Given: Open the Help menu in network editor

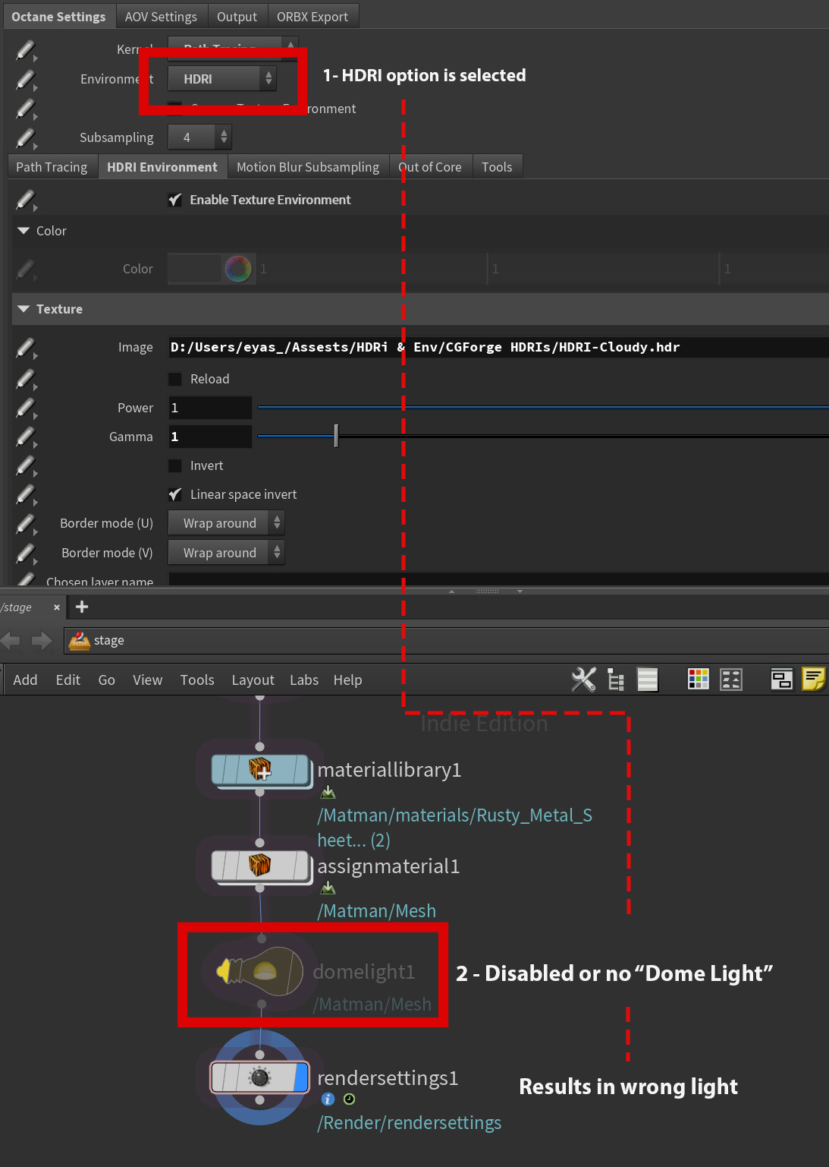Looking at the screenshot, I should 347,680.
